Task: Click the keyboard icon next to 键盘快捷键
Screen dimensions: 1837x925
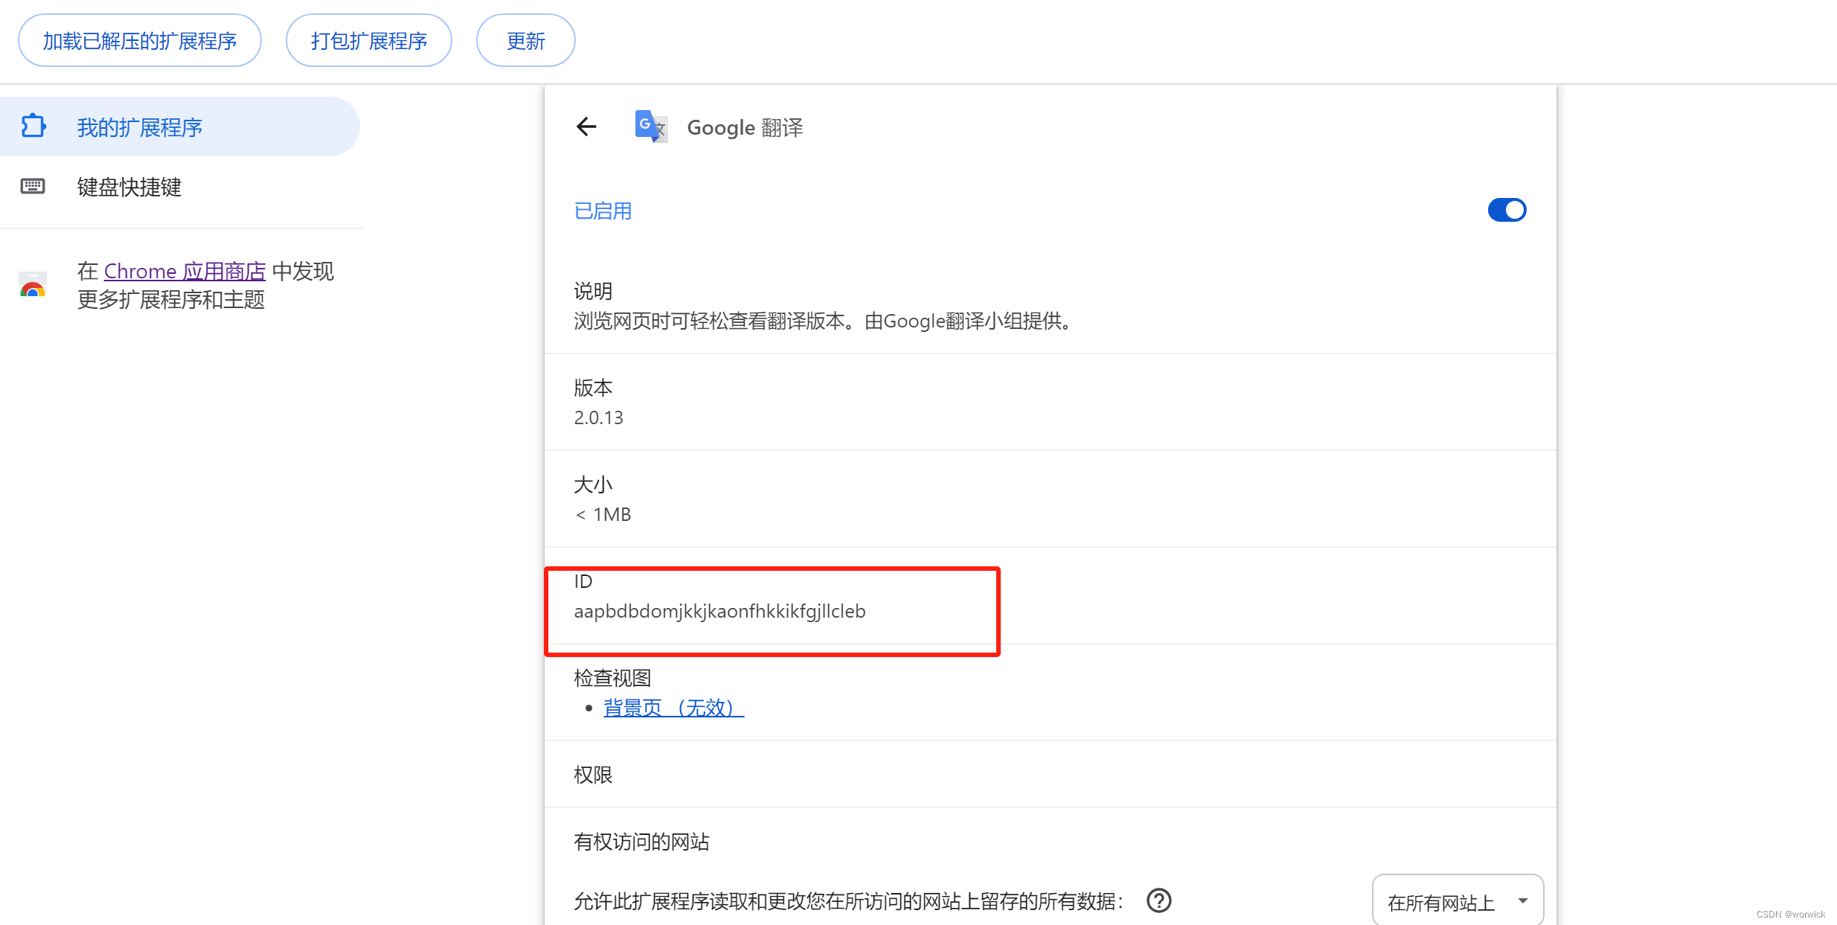Action: tap(33, 186)
